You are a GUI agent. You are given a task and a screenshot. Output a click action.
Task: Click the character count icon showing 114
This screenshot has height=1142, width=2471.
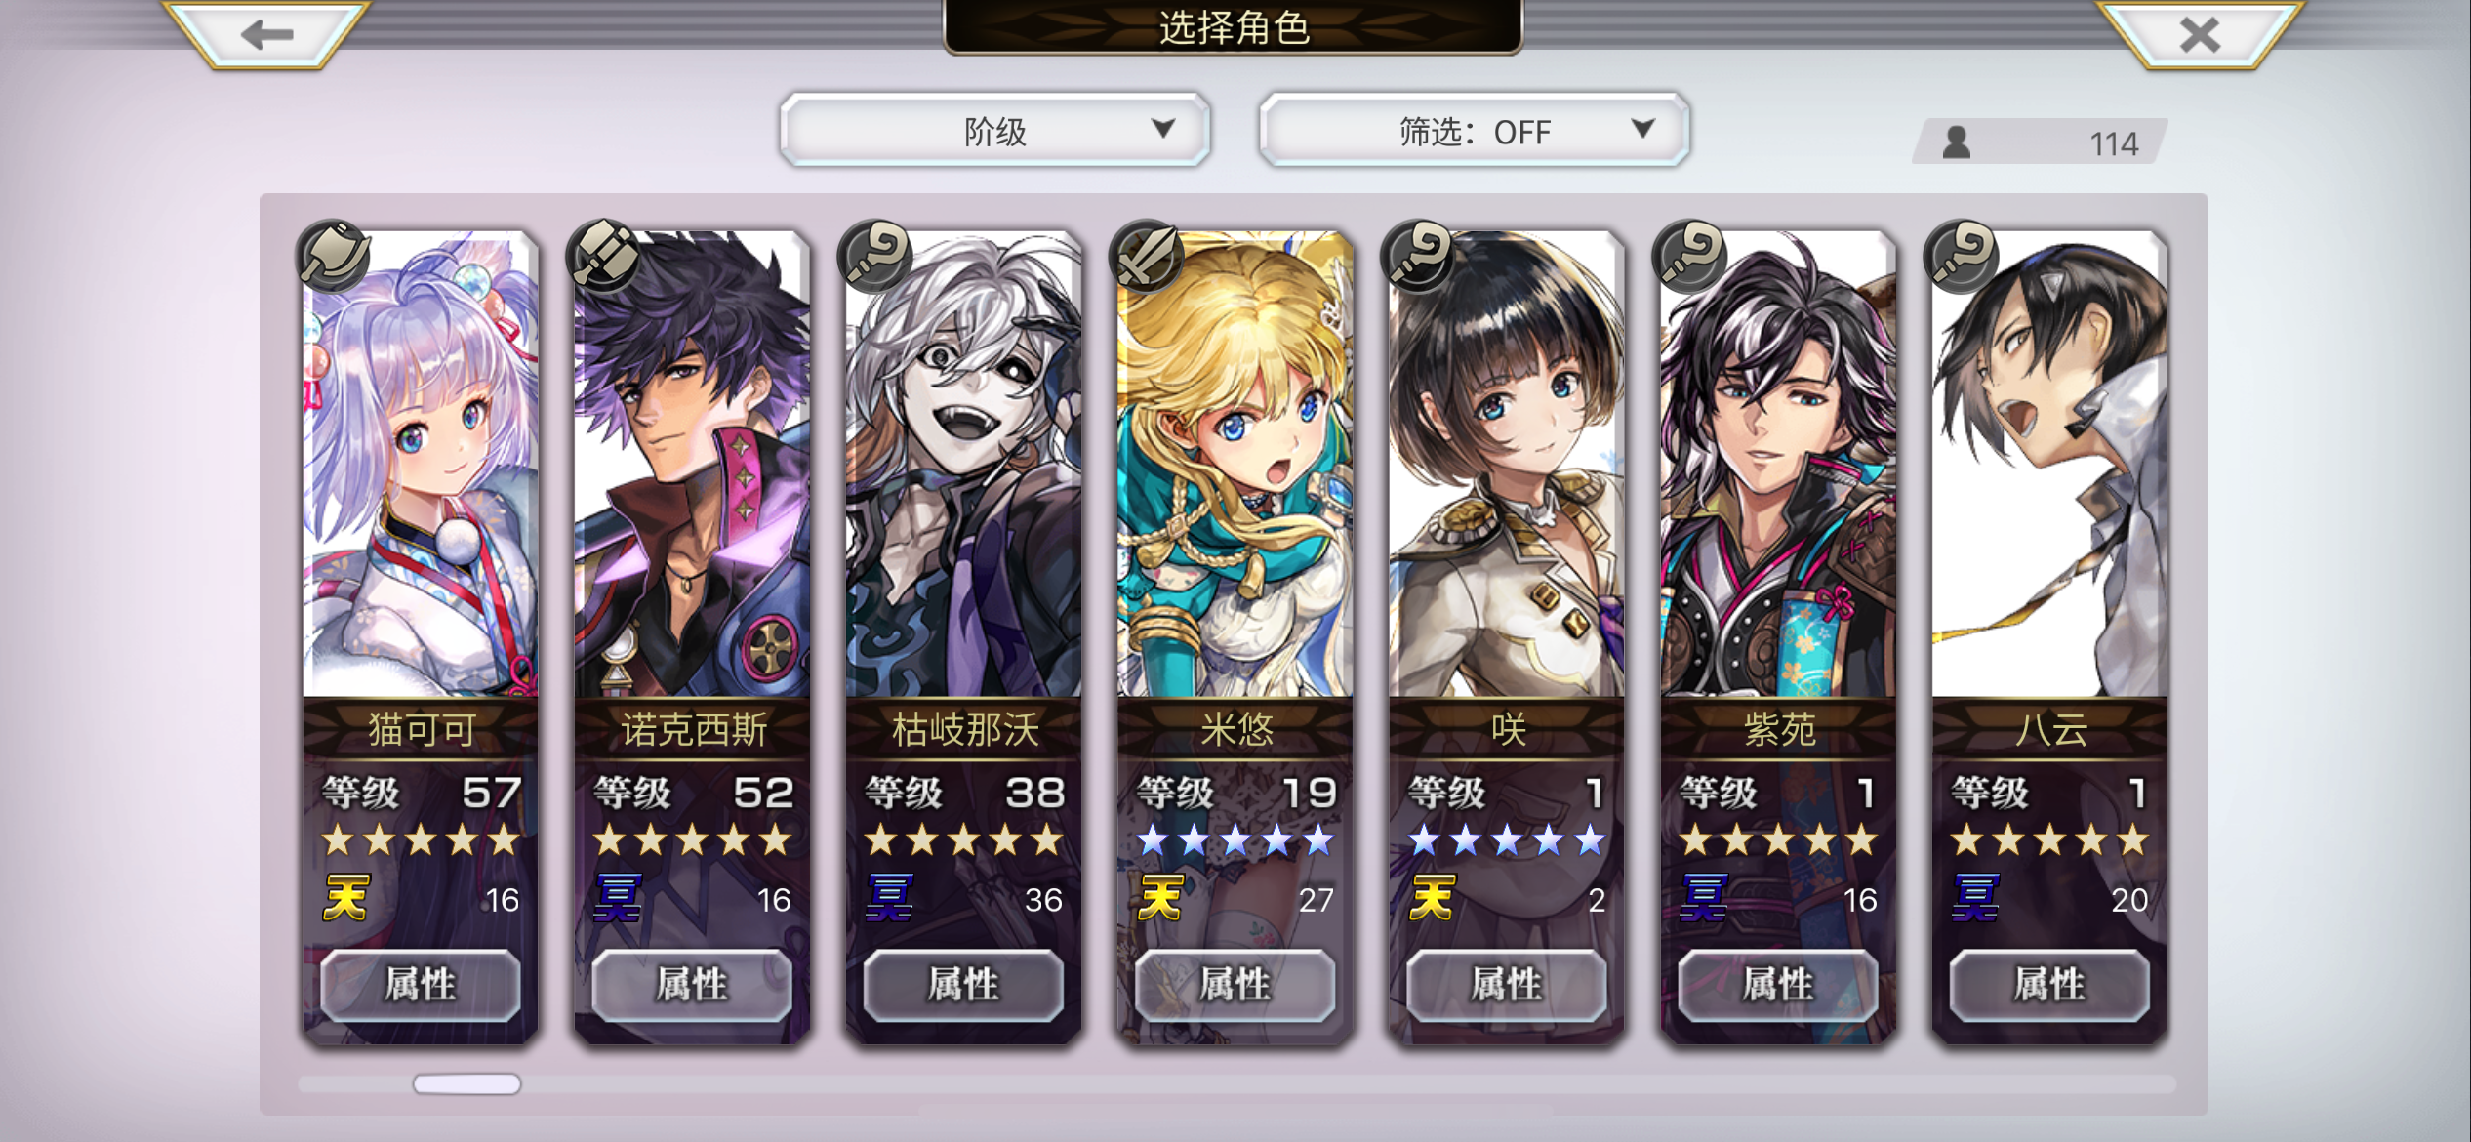(x=1956, y=143)
